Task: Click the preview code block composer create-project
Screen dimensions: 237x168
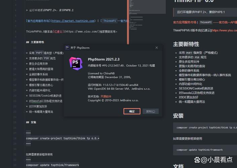Action: (205, 128)
